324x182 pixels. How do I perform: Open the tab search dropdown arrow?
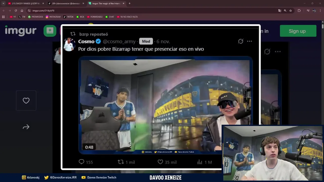pos(3,3)
